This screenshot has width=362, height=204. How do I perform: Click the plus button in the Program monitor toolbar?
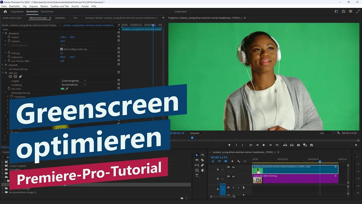pos(356,145)
